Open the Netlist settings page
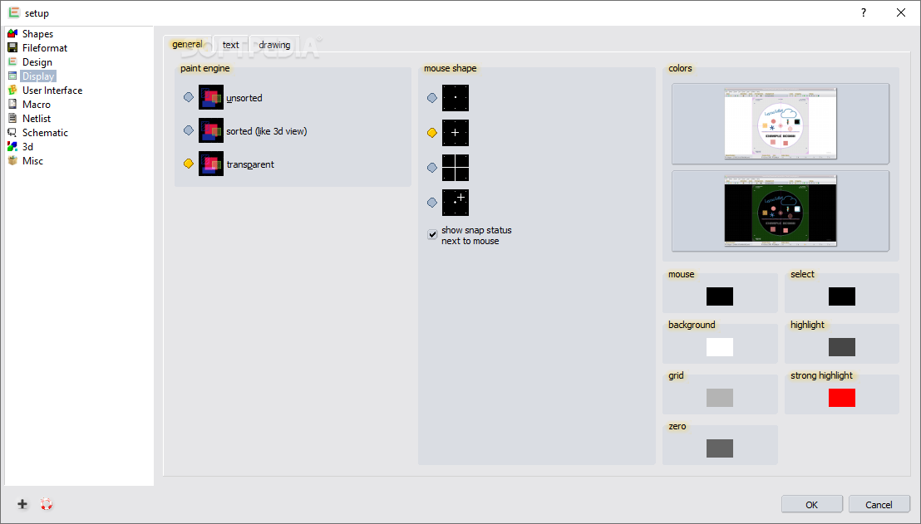Screen dimensions: 921x524 [x=37, y=118]
